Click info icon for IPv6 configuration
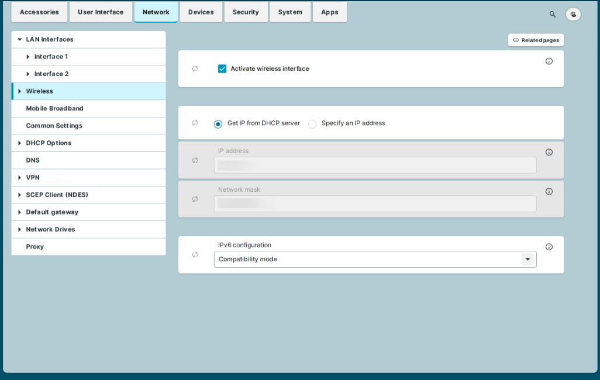The width and height of the screenshot is (600, 380). (549, 247)
